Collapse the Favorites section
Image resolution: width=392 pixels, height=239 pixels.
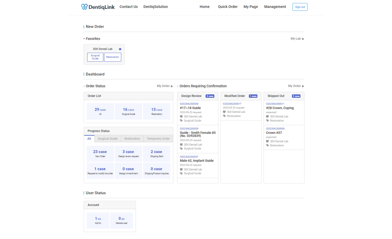point(84,39)
